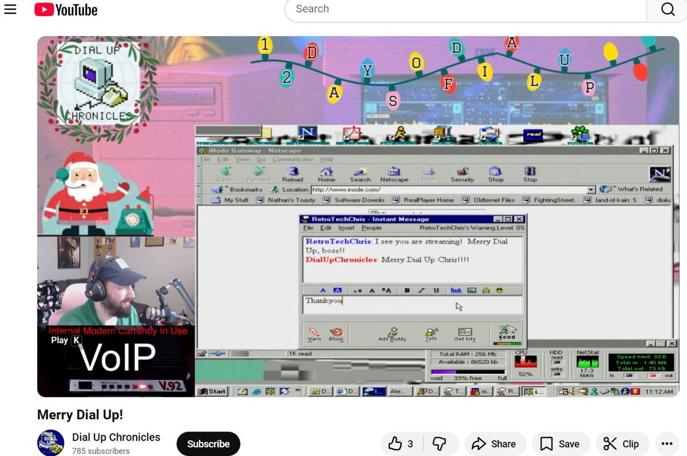Open the Bookmarks dropdown in Netscape

pyautogui.click(x=236, y=189)
